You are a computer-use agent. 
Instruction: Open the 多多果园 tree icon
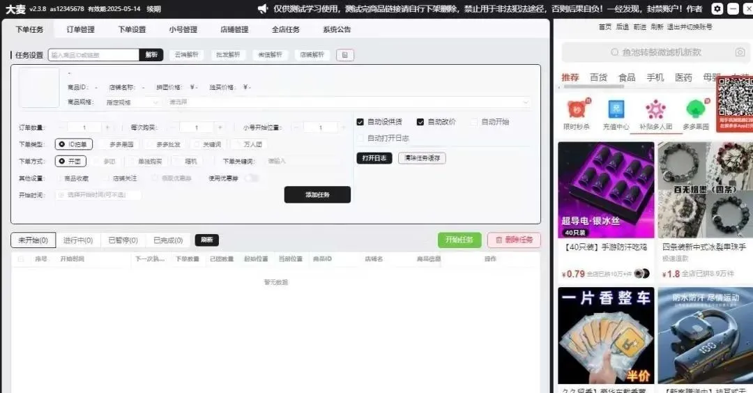tap(695, 110)
